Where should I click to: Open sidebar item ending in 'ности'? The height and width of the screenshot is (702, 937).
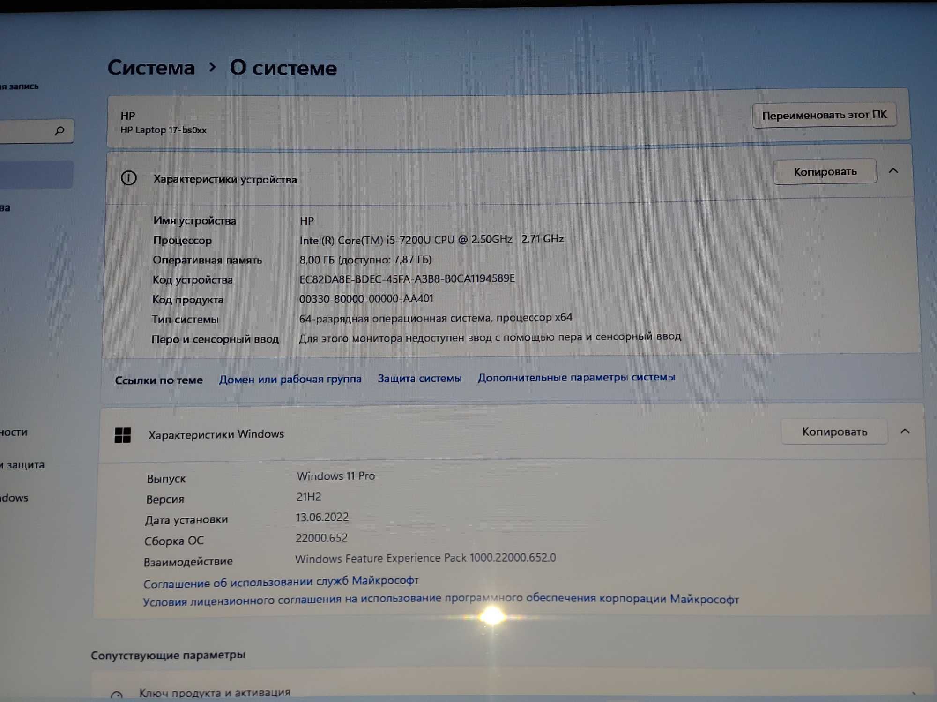[x=14, y=432]
